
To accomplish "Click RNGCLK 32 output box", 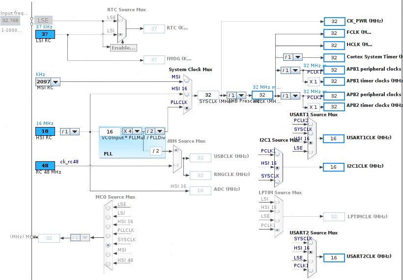I will click(x=200, y=176).
